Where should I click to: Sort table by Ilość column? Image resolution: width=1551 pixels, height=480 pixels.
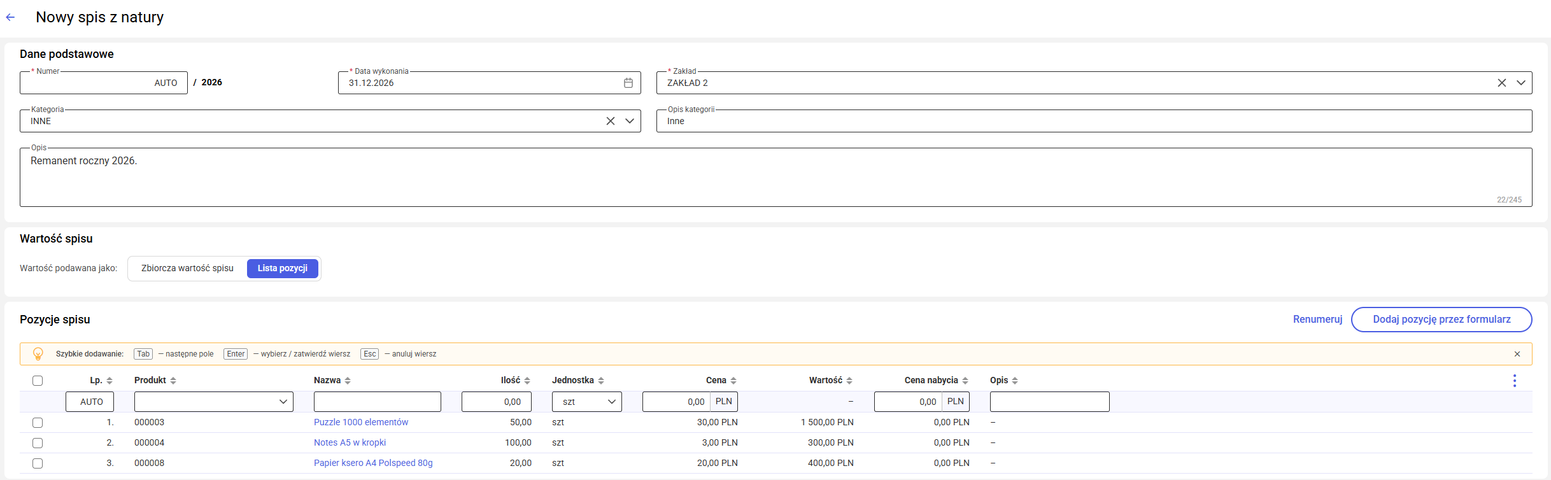click(527, 381)
